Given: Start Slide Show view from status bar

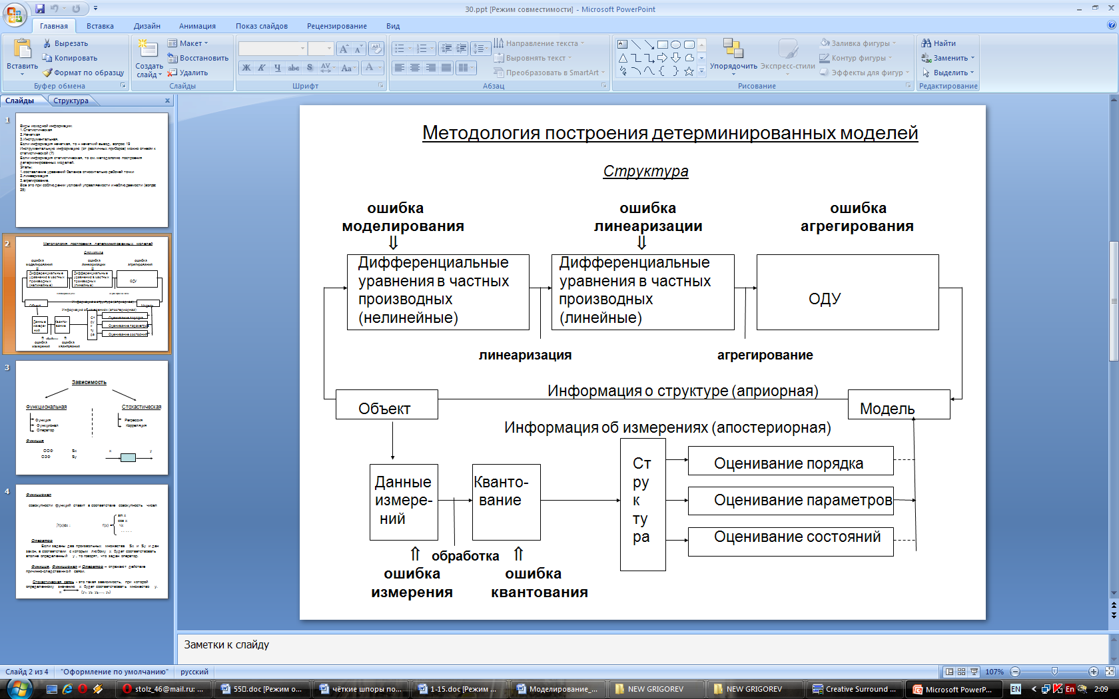Looking at the screenshot, I should 974,672.
